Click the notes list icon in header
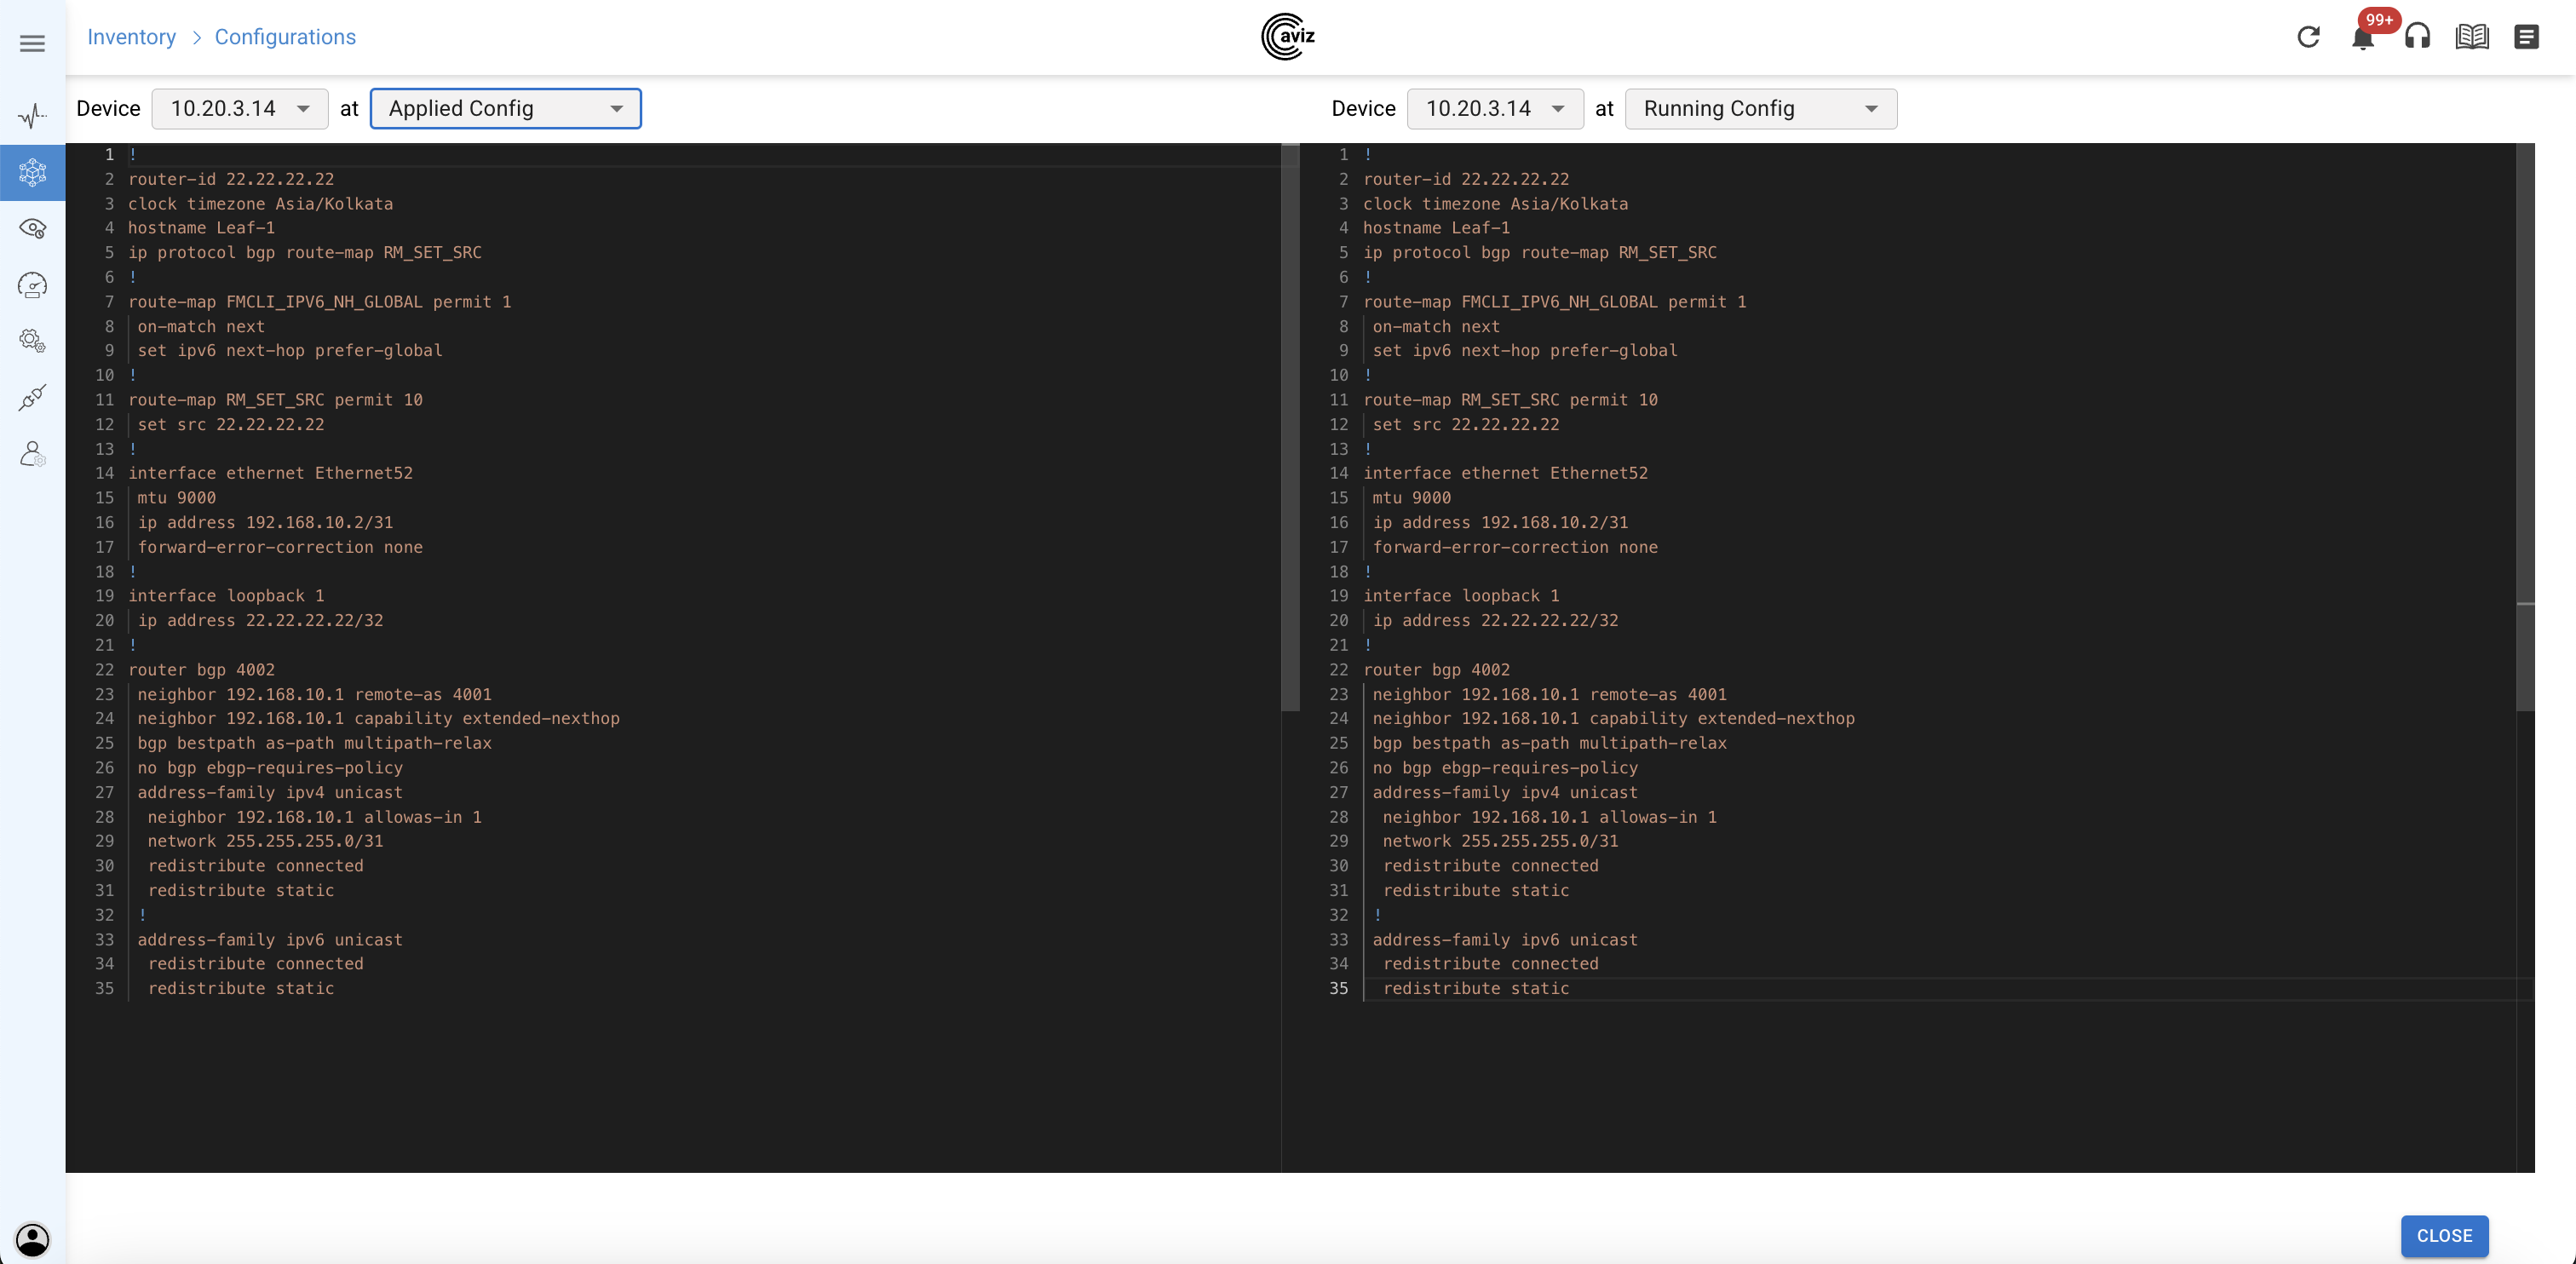 pos(2526,37)
